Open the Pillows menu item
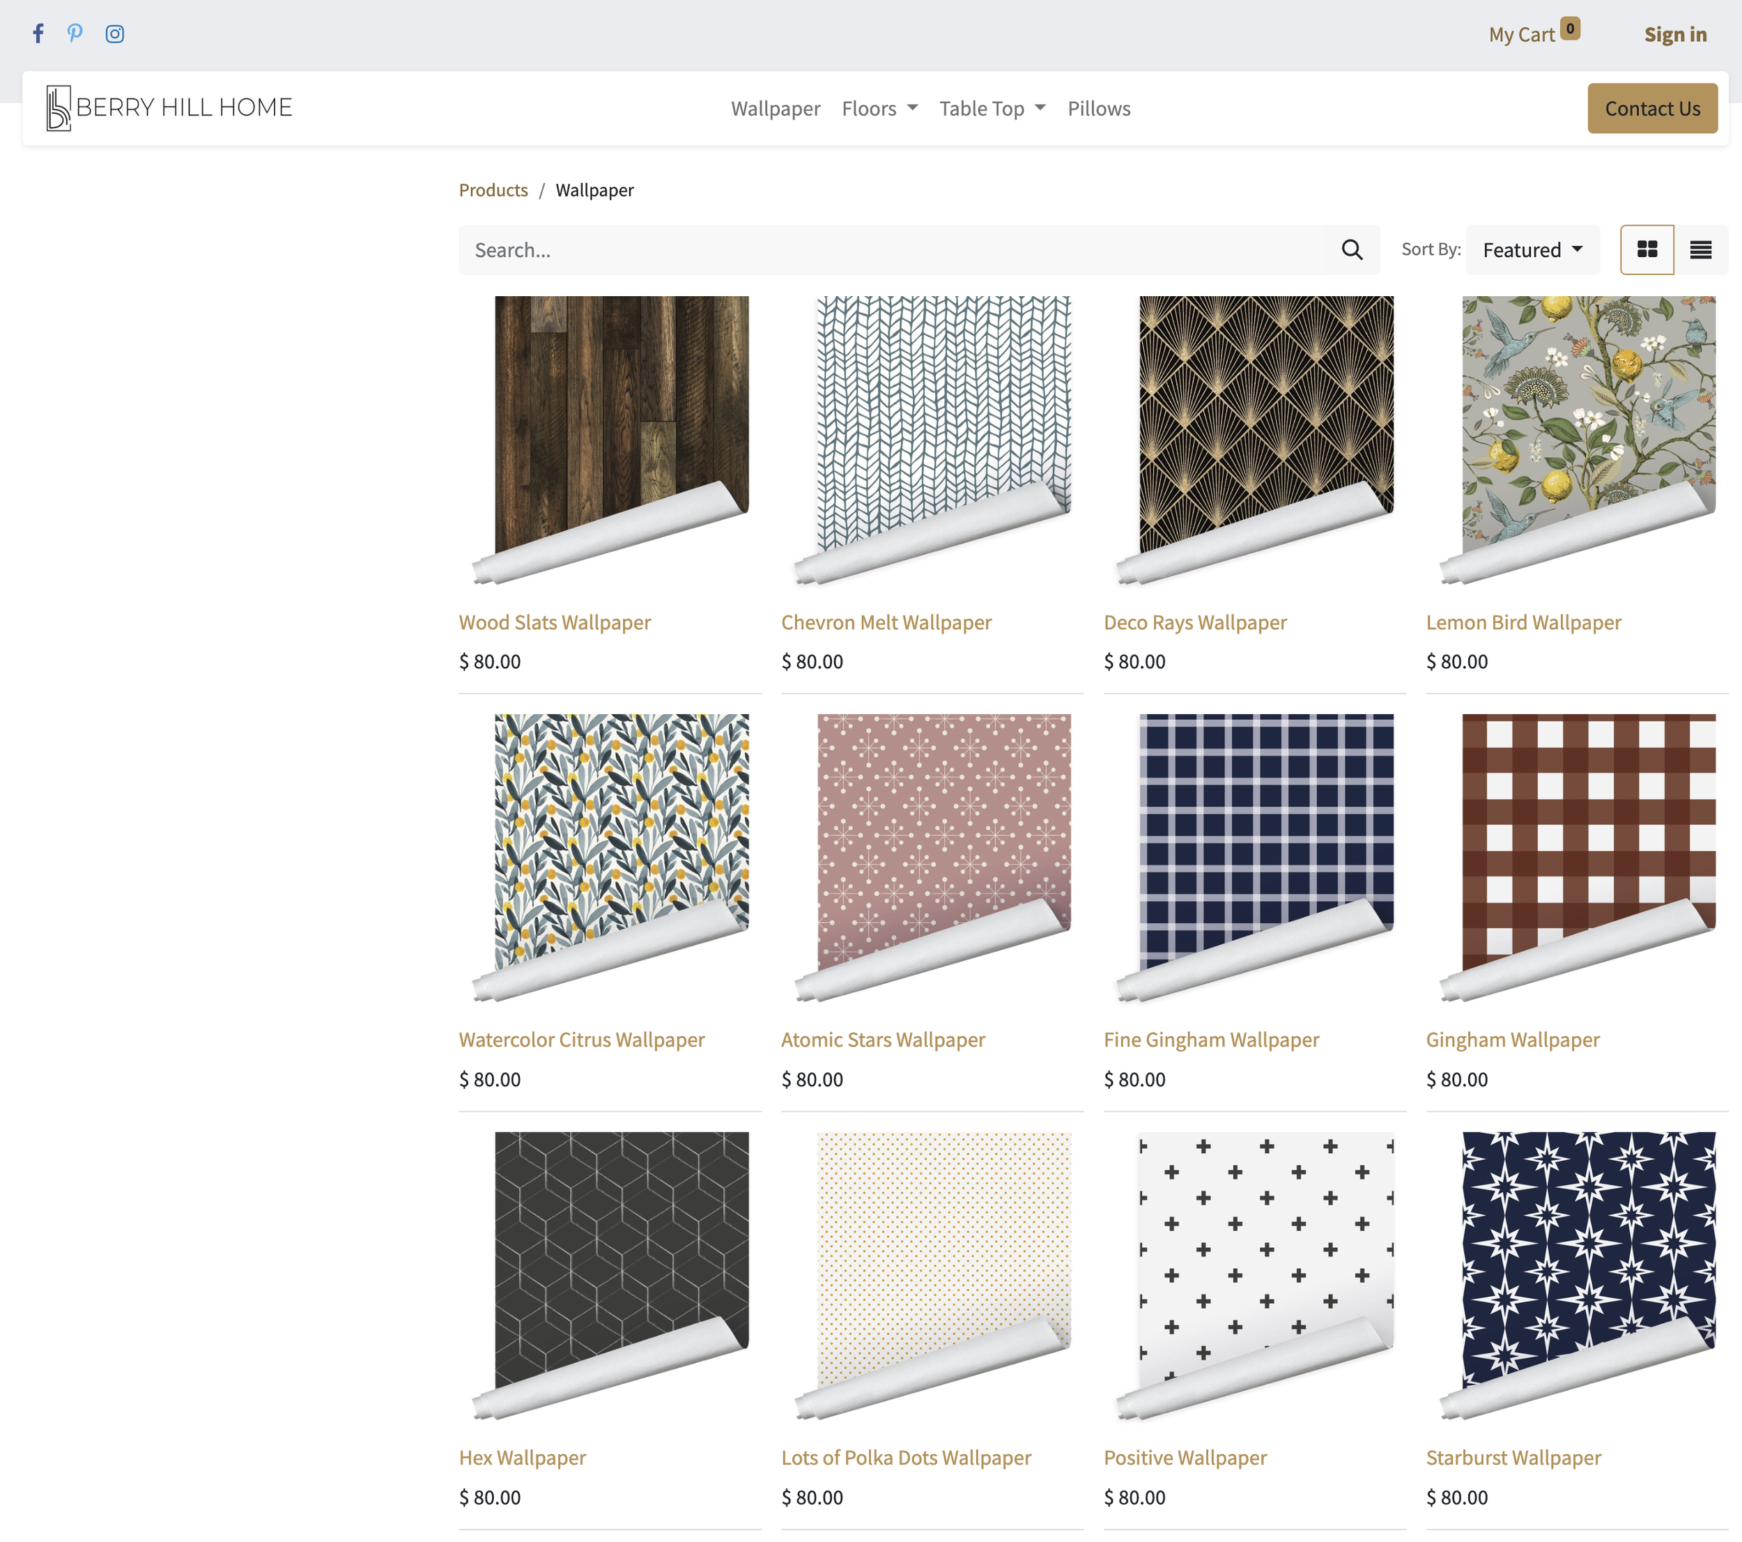 pos(1099,109)
